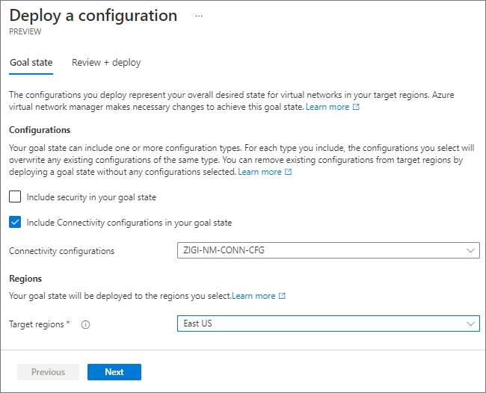The height and width of the screenshot is (393, 486).
Task: Switch to the Review + deploy tab
Action: (x=106, y=63)
